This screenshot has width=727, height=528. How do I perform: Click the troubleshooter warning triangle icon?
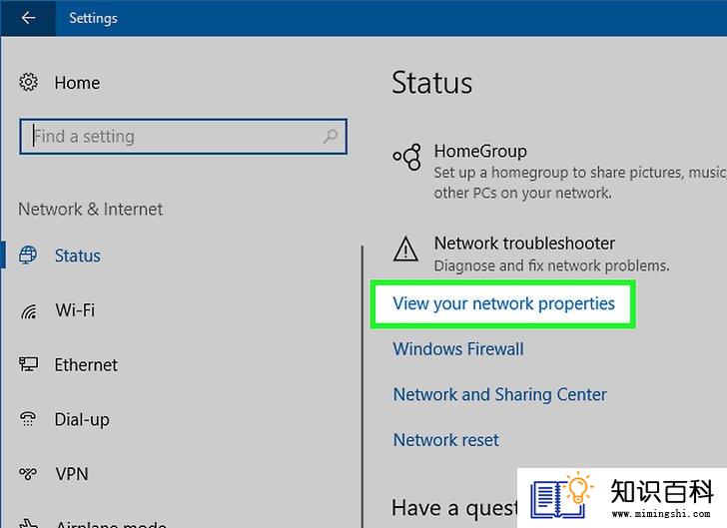pos(405,249)
